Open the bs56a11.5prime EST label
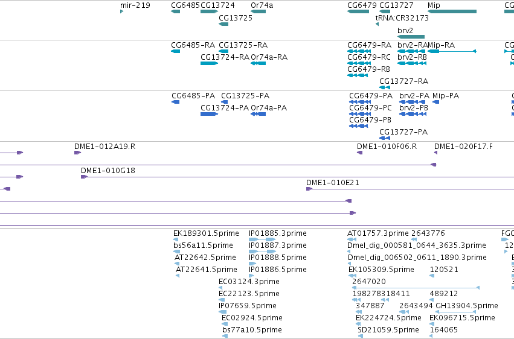514x339 pixels. coord(203,246)
